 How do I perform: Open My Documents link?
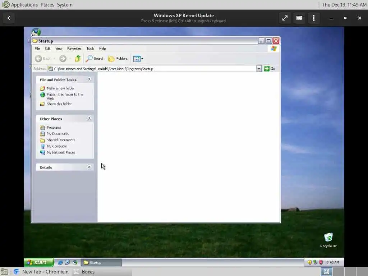58,134
